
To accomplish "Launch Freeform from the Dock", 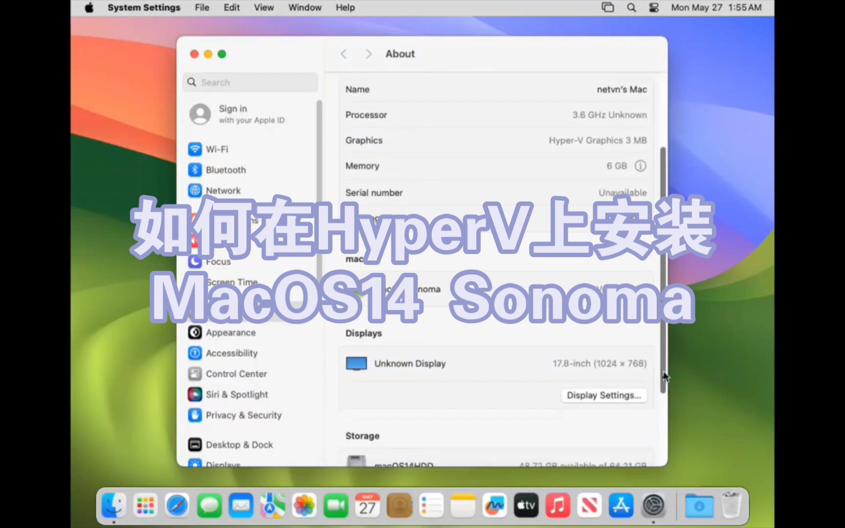I will point(494,506).
